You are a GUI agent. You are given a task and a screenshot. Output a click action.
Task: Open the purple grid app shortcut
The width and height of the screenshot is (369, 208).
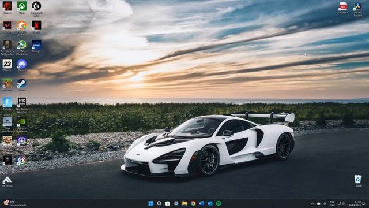click(22, 141)
